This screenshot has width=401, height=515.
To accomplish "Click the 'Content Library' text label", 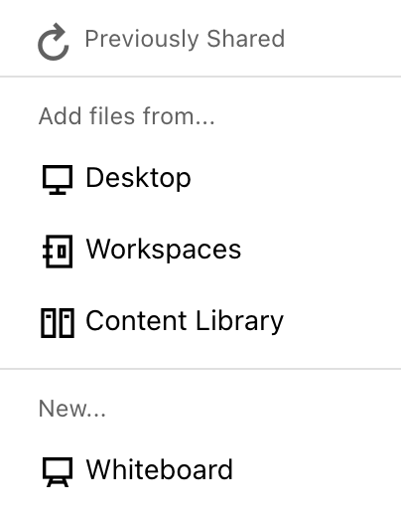I will (x=185, y=321).
